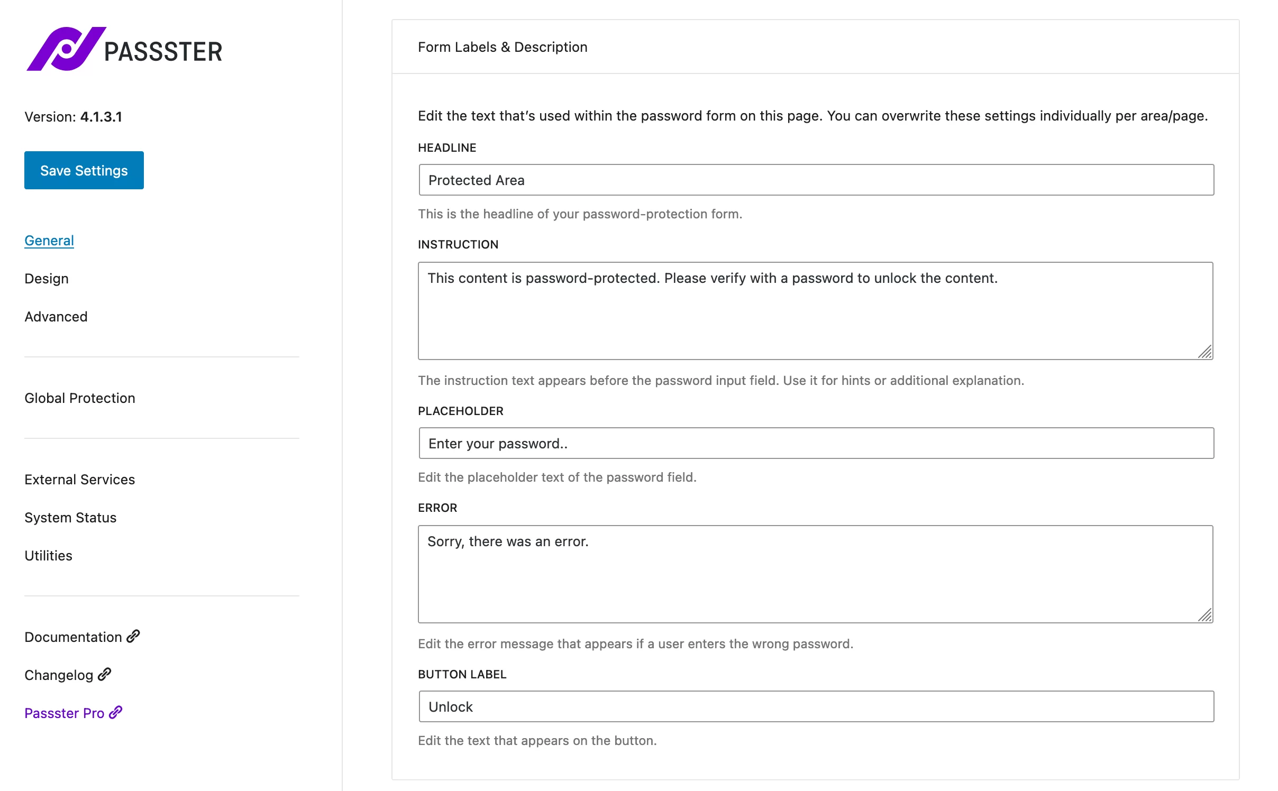Go to Global Protection settings

[x=80, y=398]
